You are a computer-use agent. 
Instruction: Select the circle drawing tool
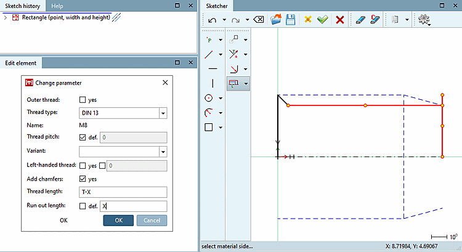click(x=209, y=98)
